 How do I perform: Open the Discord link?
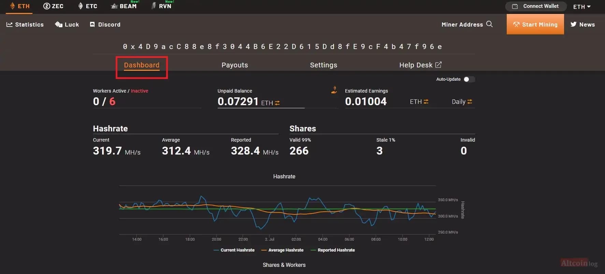coord(105,25)
